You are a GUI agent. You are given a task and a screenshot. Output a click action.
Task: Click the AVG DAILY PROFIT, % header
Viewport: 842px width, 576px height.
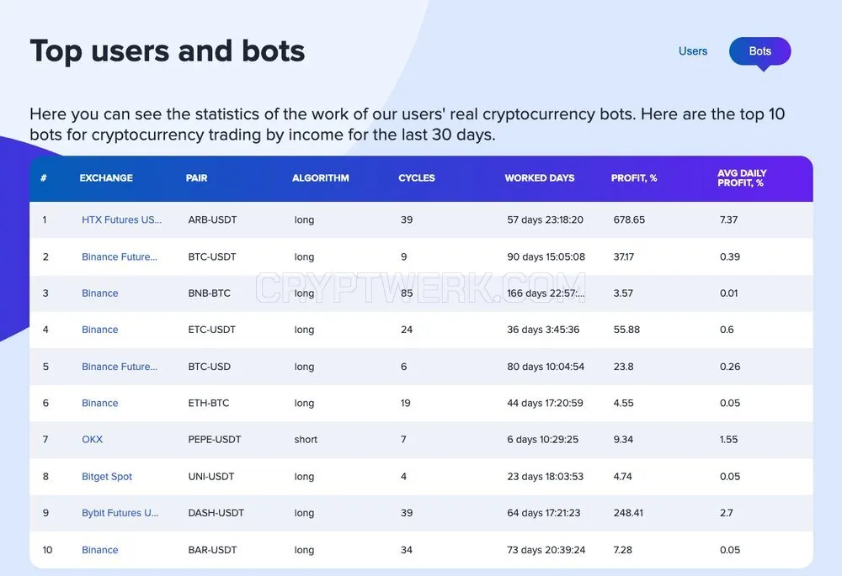[x=742, y=178]
